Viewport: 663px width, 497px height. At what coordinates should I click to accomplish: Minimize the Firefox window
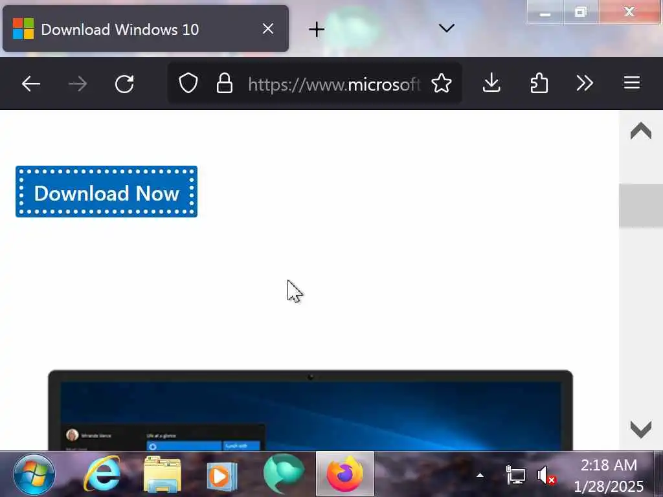(545, 13)
